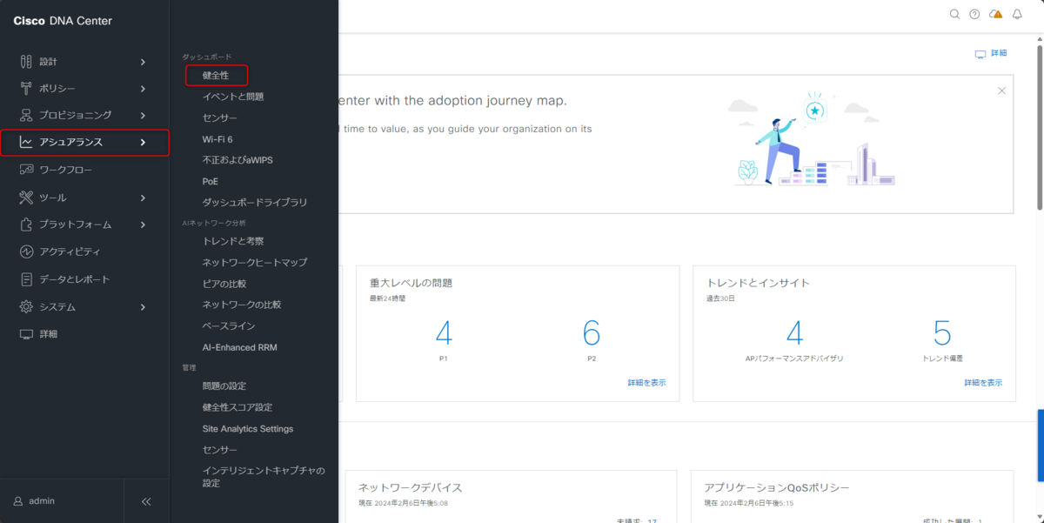Open the Wi-Fi 6 submenu item
Viewport: 1044px width, 523px height.
[x=217, y=139]
